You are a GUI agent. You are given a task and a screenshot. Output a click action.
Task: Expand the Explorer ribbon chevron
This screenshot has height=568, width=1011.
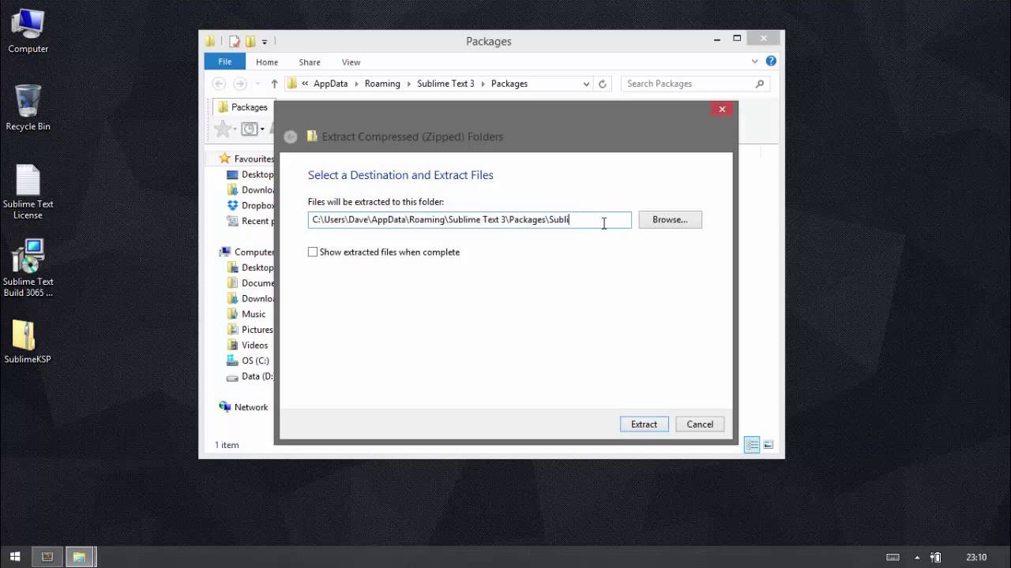tap(755, 62)
